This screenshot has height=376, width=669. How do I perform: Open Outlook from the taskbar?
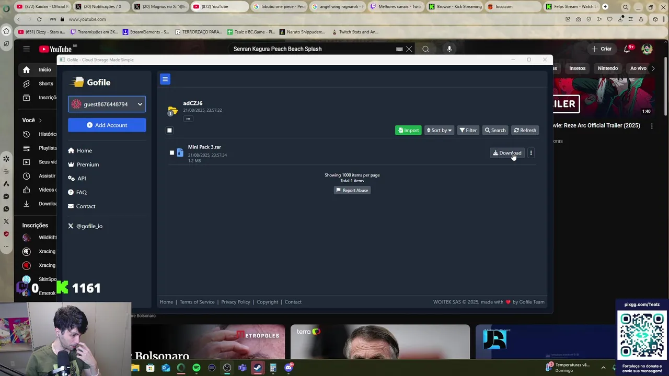[x=166, y=368]
